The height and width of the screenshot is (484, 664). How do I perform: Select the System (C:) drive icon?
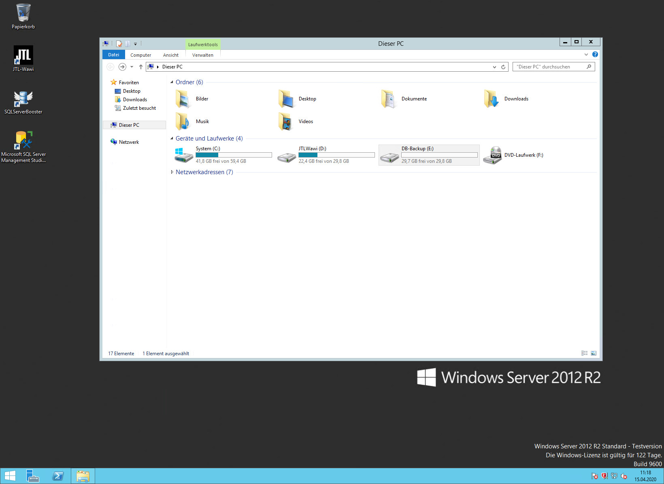pos(184,155)
